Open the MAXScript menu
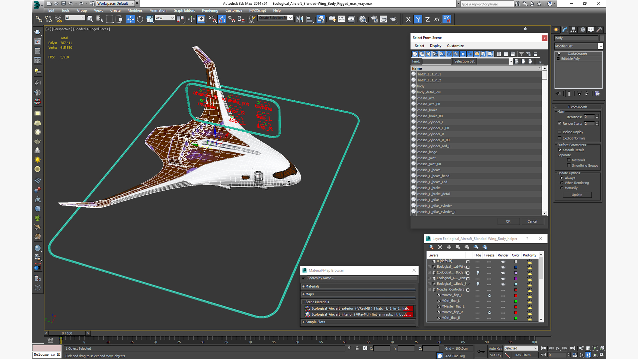The width and height of the screenshot is (638, 359). [258, 10]
